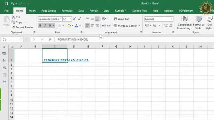
Task: Apply yellow fill color
Action: click(69, 26)
